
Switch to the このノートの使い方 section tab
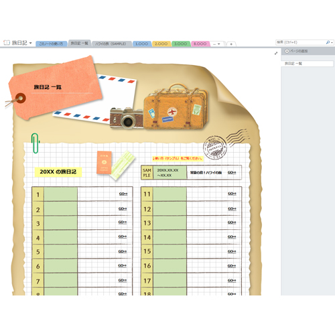[x=51, y=44]
